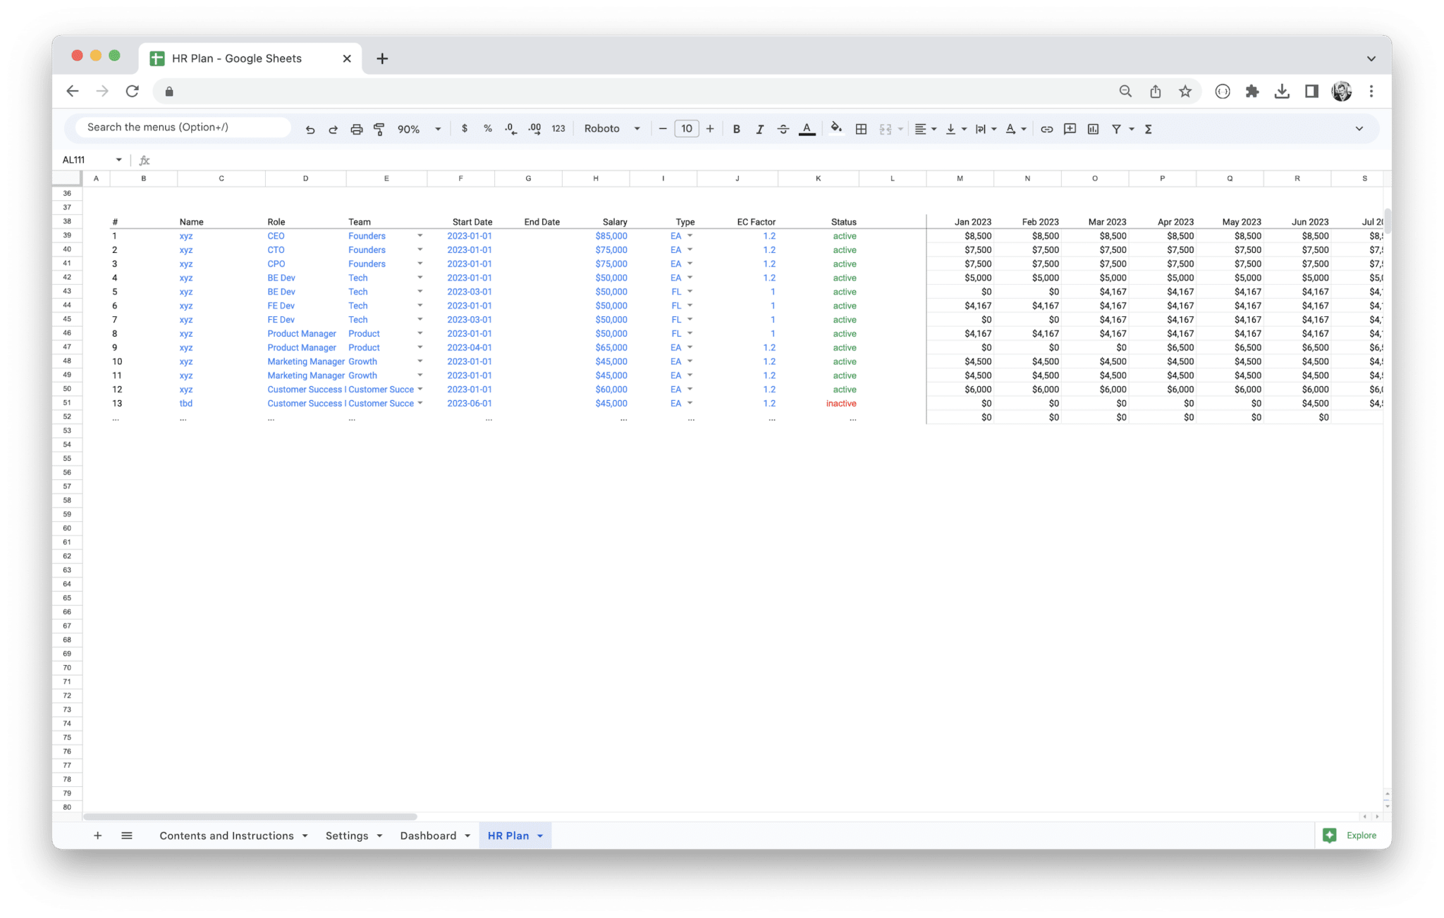Add a new sheet with the plus button
Viewport: 1444px width, 918px height.
(98, 835)
